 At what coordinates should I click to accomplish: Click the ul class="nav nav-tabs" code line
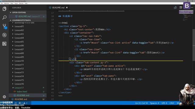click(x=85, y=36)
